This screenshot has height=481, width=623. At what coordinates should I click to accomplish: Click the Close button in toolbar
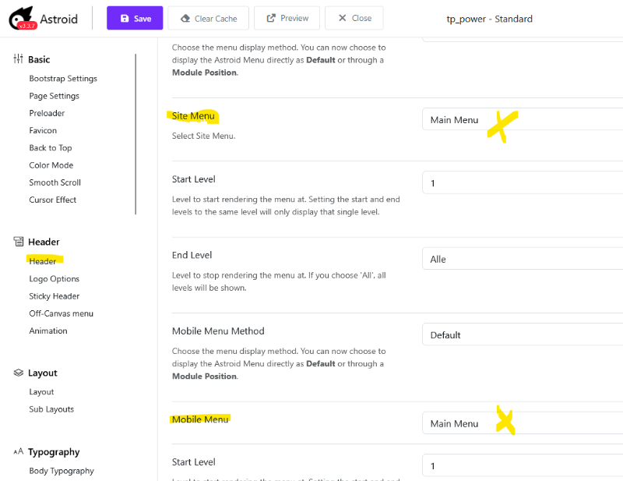[354, 18]
